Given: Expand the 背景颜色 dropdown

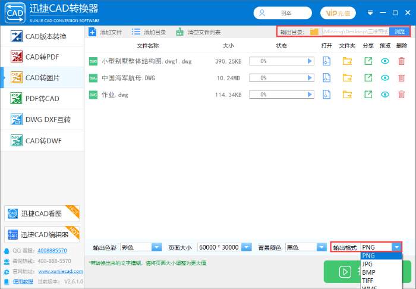Looking at the screenshot, I should pyautogui.click(x=322, y=247).
